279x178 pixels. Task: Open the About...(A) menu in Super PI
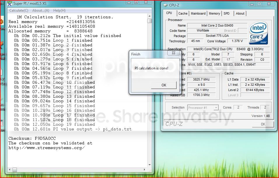[x=41, y=11]
